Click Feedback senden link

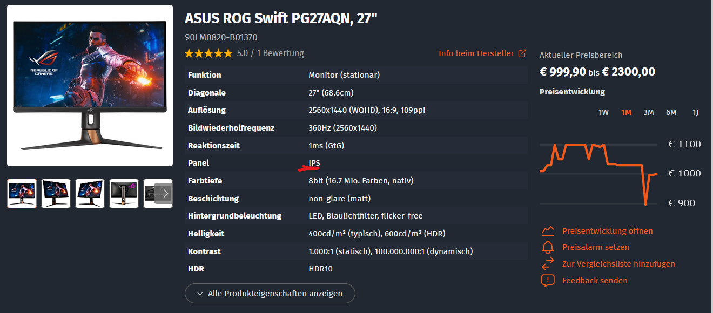595,281
